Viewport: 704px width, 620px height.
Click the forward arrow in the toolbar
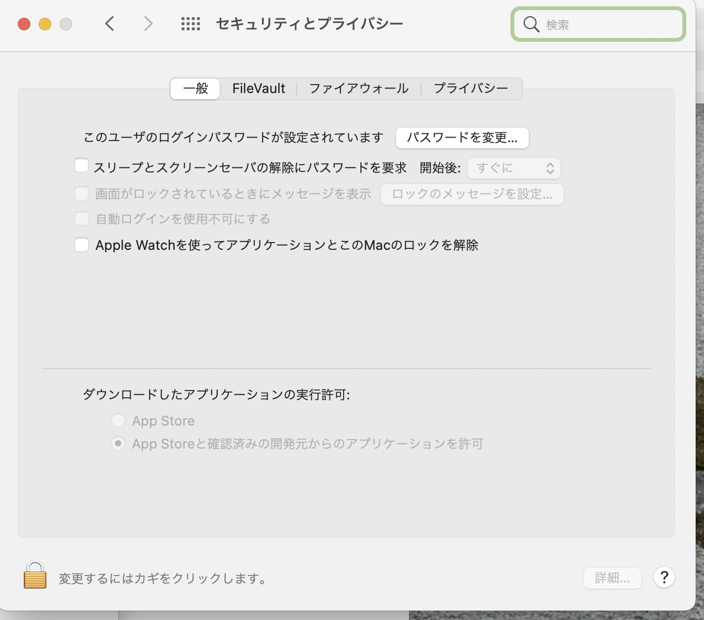click(x=149, y=24)
